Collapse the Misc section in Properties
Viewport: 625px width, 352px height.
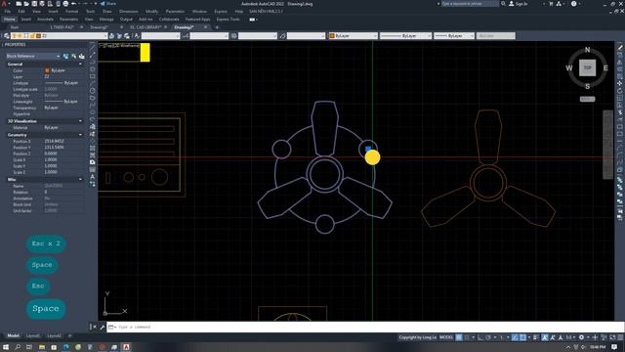80,180
